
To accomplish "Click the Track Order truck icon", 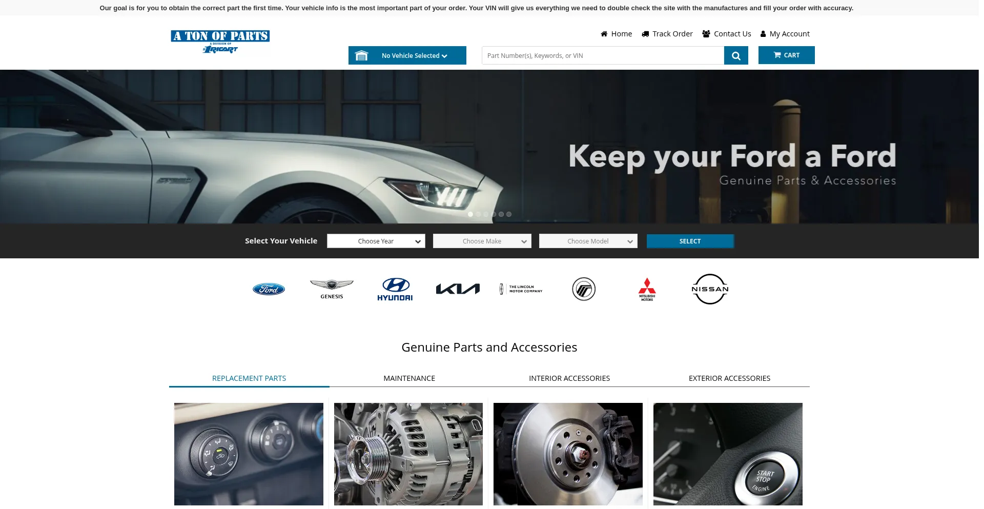I will 645,34.
